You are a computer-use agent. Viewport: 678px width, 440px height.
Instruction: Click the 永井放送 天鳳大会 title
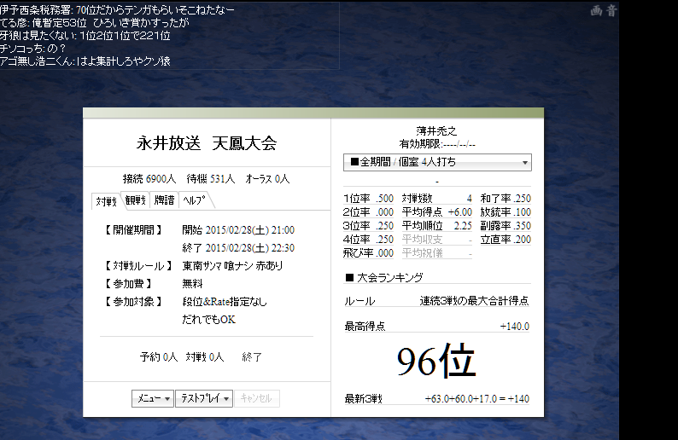click(x=207, y=143)
